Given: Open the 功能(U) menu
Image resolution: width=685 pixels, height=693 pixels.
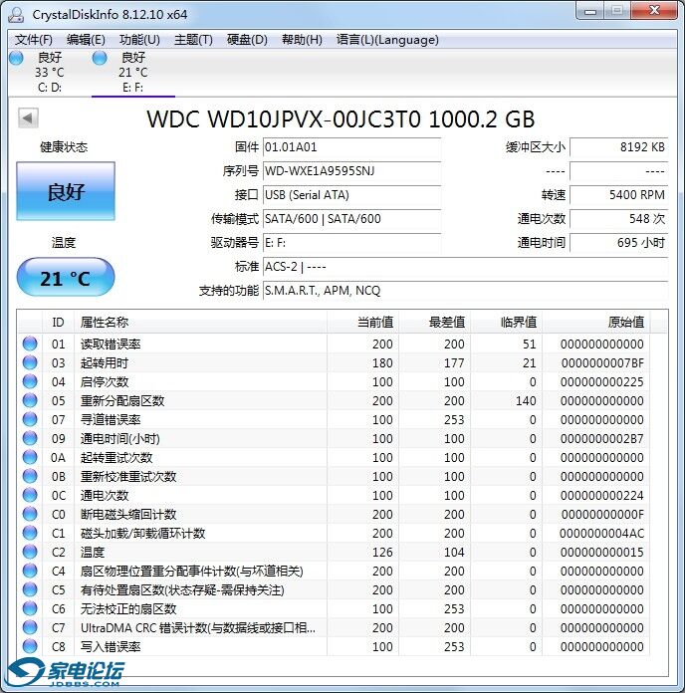Looking at the screenshot, I should pos(139,40).
